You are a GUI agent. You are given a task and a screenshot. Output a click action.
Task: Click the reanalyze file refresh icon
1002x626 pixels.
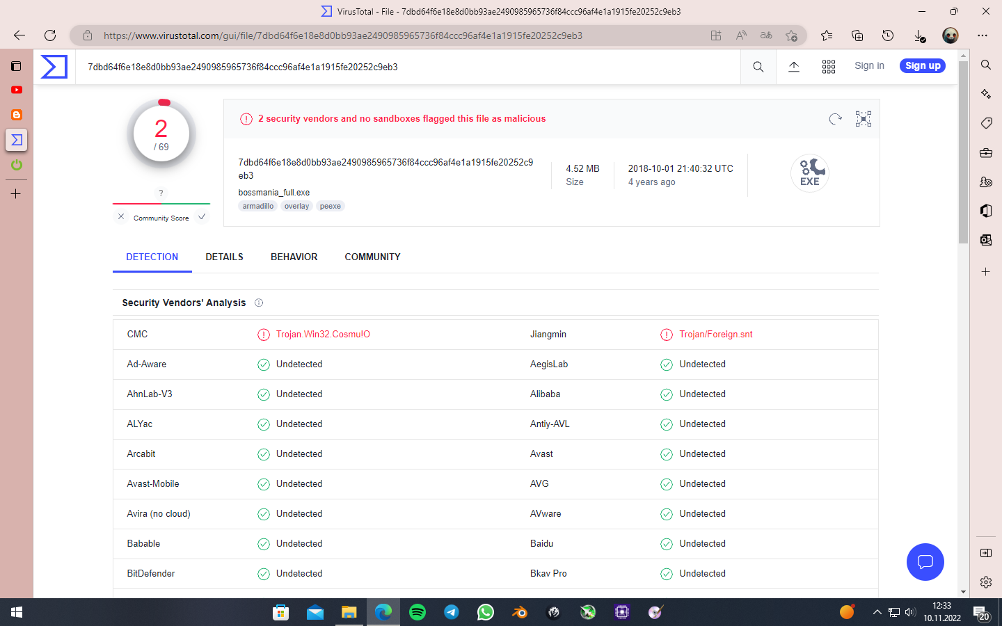tap(836, 119)
